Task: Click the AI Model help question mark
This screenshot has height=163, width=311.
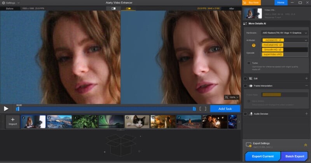Action: coord(253,45)
